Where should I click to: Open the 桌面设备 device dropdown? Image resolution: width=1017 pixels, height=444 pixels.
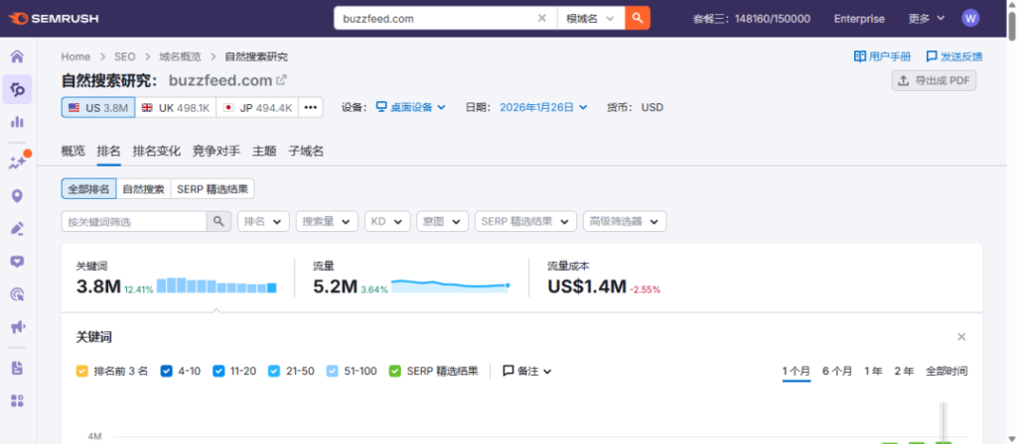click(411, 107)
